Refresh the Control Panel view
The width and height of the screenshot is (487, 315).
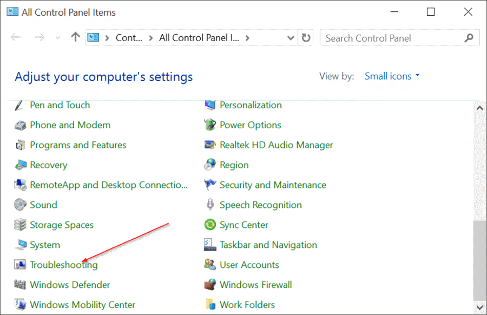[x=306, y=38]
